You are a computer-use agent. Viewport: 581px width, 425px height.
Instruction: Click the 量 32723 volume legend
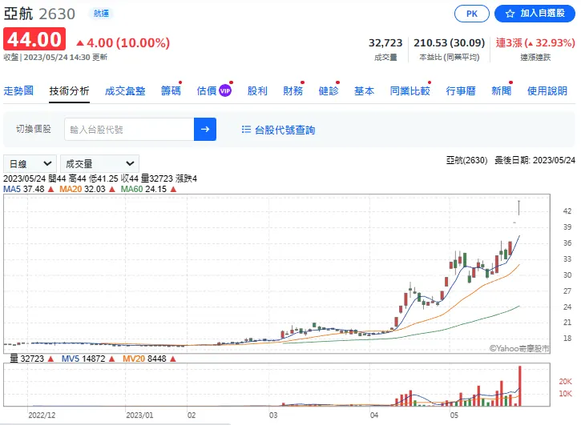[x=26, y=359]
